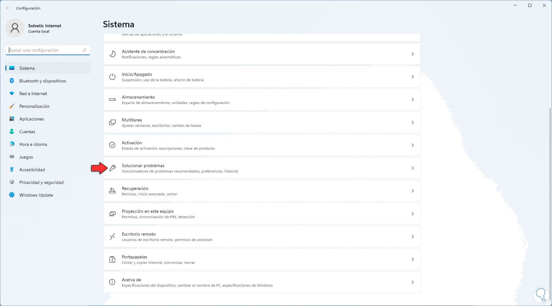The image size is (552, 306).
Task: Click the Asistente de concentración moon icon
Action: pos(112,54)
